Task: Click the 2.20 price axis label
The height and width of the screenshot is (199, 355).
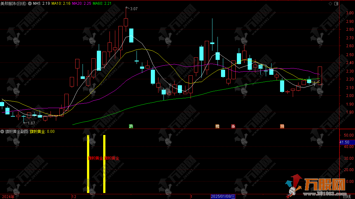Action: [x=350, y=79]
